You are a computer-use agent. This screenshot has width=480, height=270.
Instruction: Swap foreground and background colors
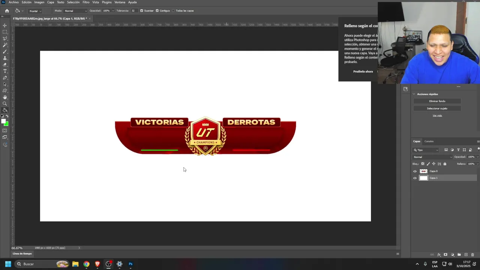tap(7, 116)
